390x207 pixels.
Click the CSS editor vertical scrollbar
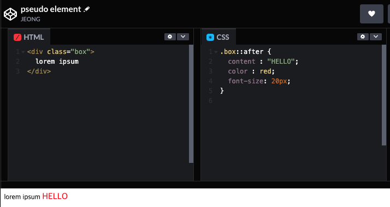tap(384, 95)
